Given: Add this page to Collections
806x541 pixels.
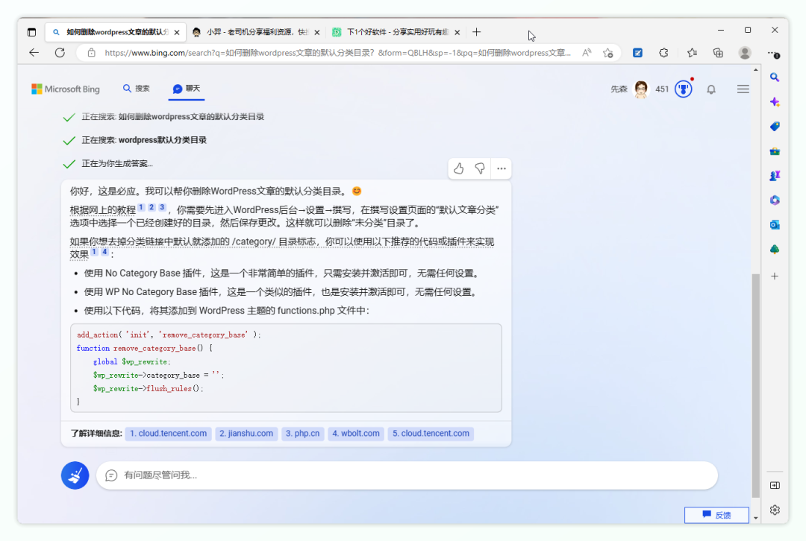Looking at the screenshot, I should coord(717,53).
